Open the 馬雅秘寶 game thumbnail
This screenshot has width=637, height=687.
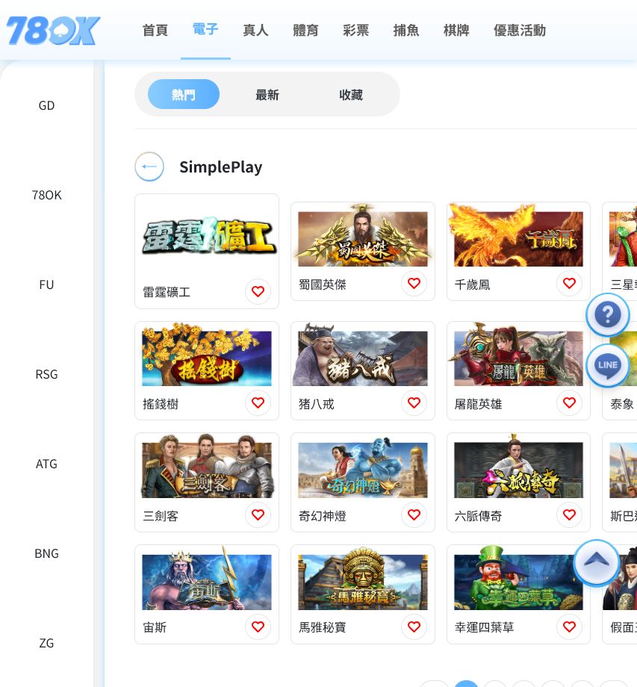pyautogui.click(x=363, y=579)
